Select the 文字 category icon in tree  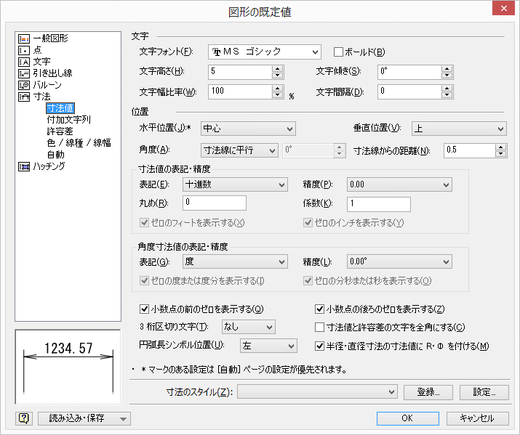[x=24, y=62]
